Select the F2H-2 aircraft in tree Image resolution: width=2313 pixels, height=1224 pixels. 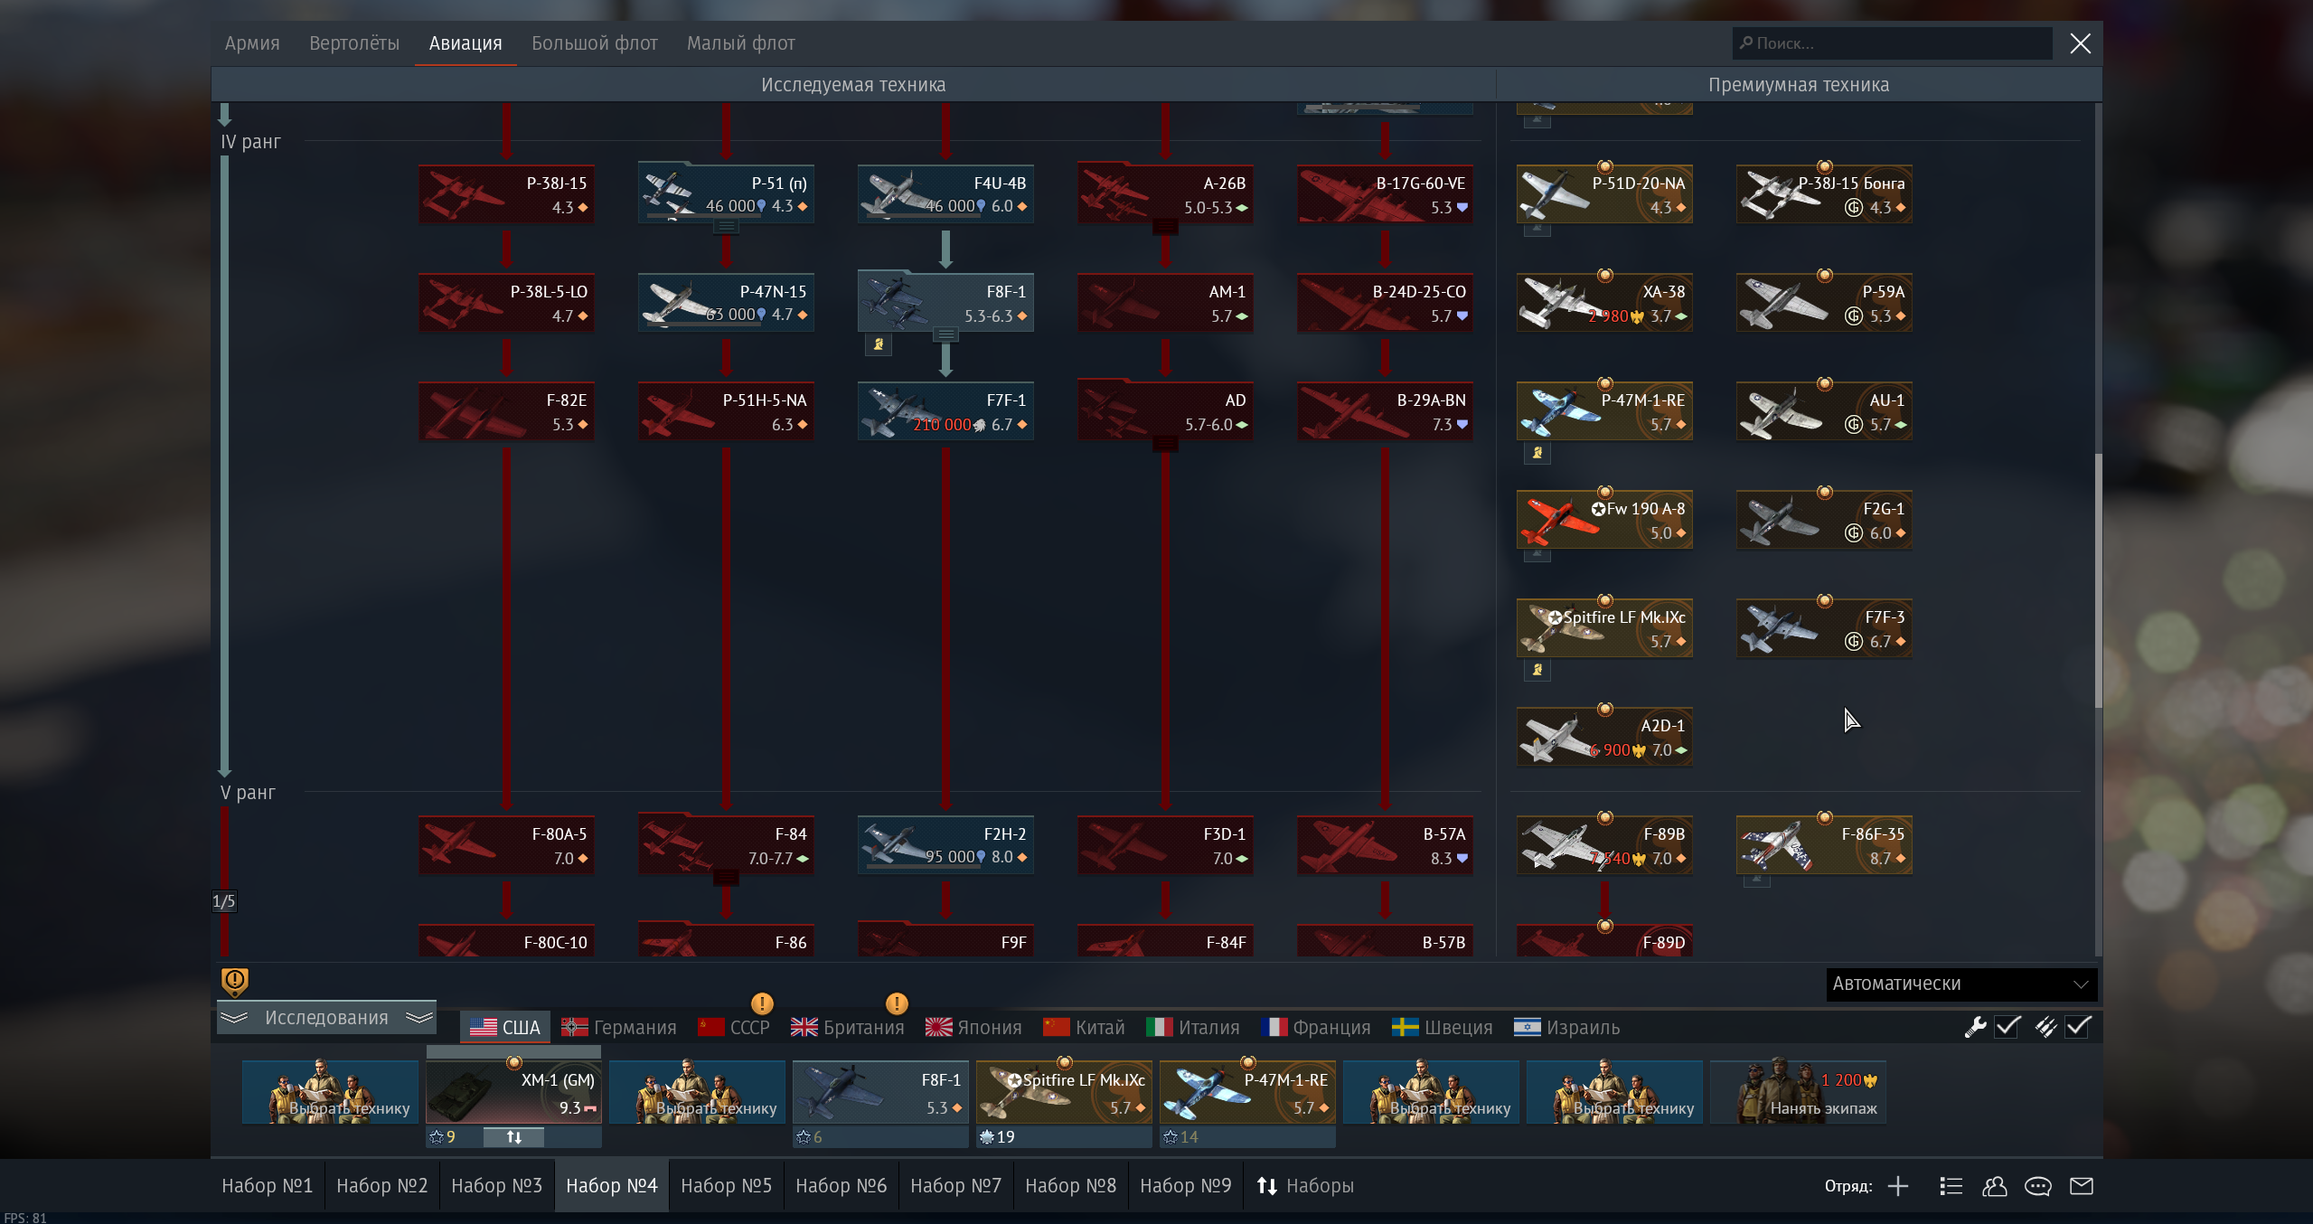pos(945,845)
